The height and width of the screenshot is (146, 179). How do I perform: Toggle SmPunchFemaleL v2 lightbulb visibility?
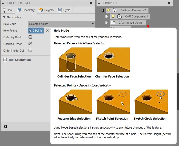click(108, 10)
